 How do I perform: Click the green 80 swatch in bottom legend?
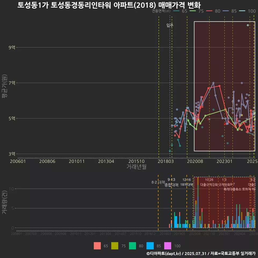click(132, 246)
